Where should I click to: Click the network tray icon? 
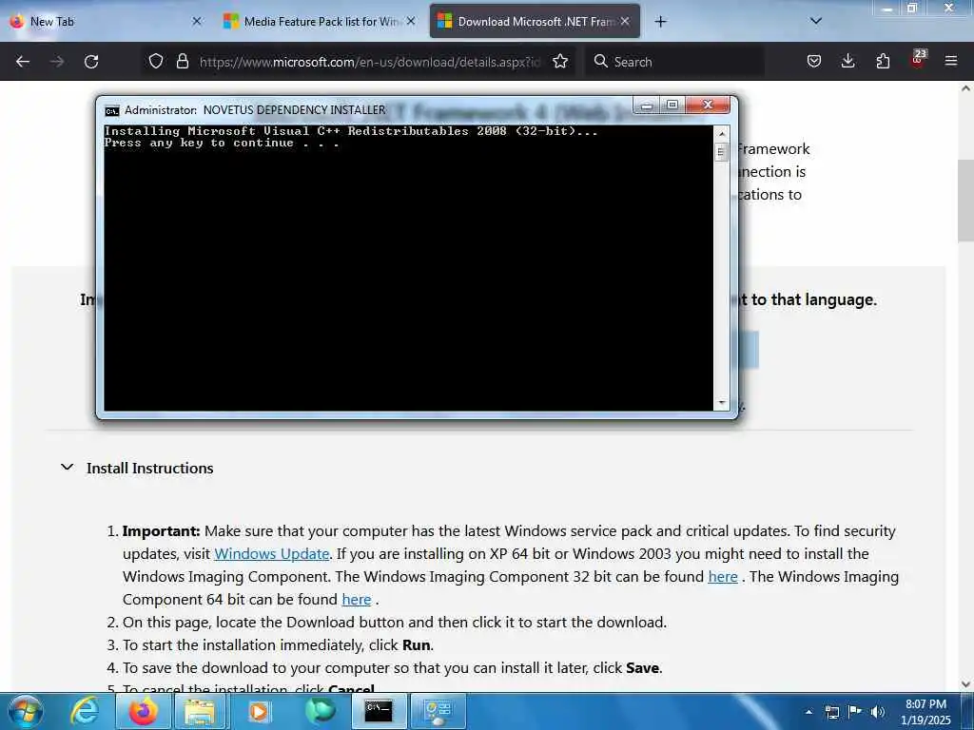click(832, 712)
